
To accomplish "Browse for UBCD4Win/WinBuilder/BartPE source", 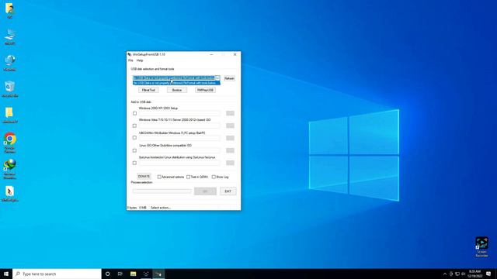I will coord(230,138).
